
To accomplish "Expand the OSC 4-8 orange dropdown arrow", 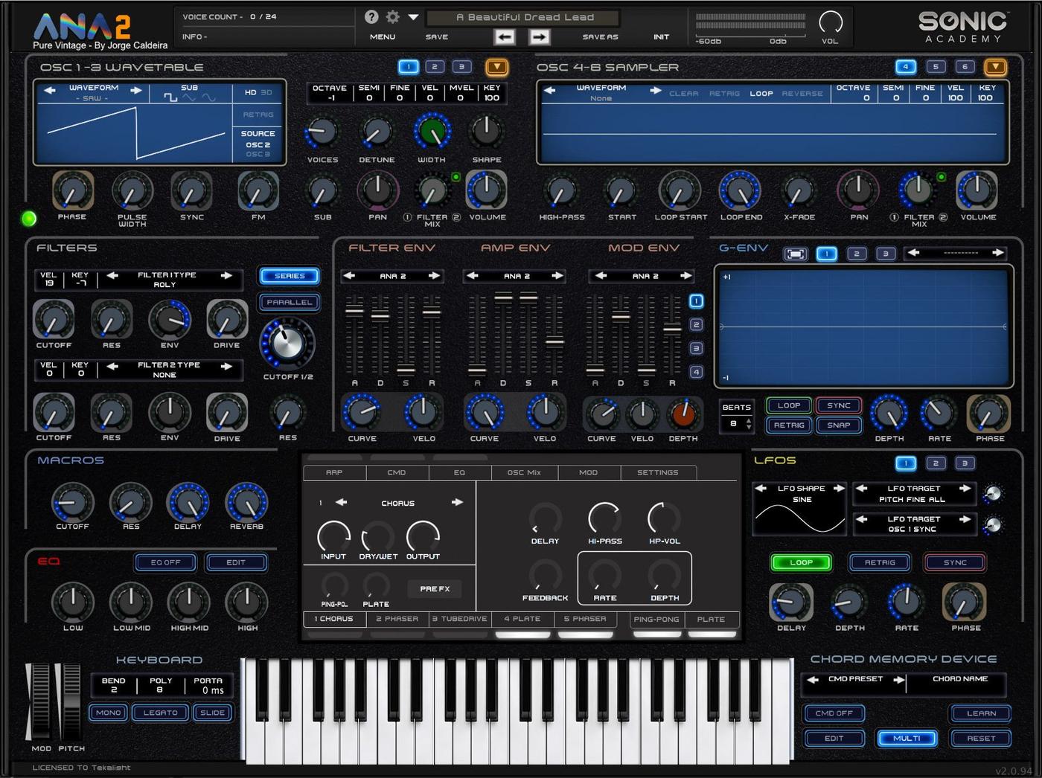I will 995,68.
